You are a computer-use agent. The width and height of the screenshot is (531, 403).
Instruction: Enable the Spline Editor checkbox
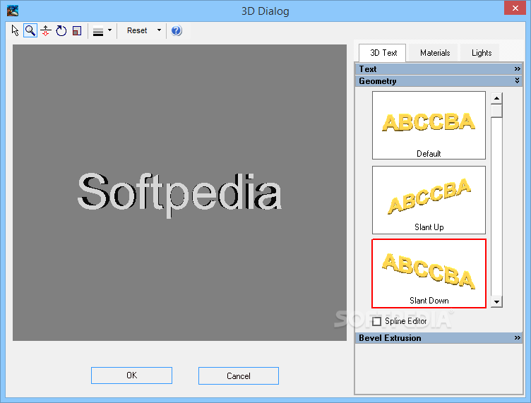[x=376, y=321]
